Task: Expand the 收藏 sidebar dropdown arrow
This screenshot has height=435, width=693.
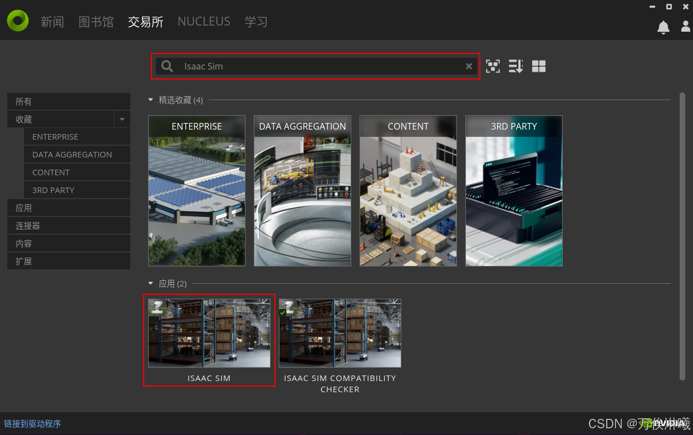Action: [122, 120]
